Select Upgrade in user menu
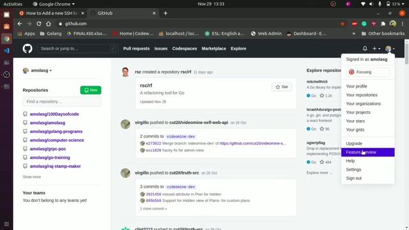This screenshot has width=409, height=230. point(368,143)
